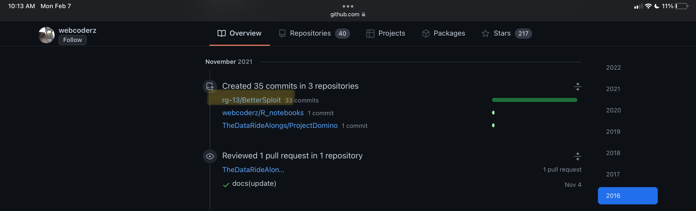The height and width of the screenshot is (211, 696).
Task: Tap the Do Not Disturb moon icon
Action: [657, 6]
